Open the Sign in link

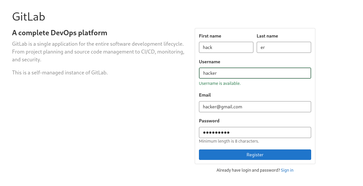(x=287, y=170)
